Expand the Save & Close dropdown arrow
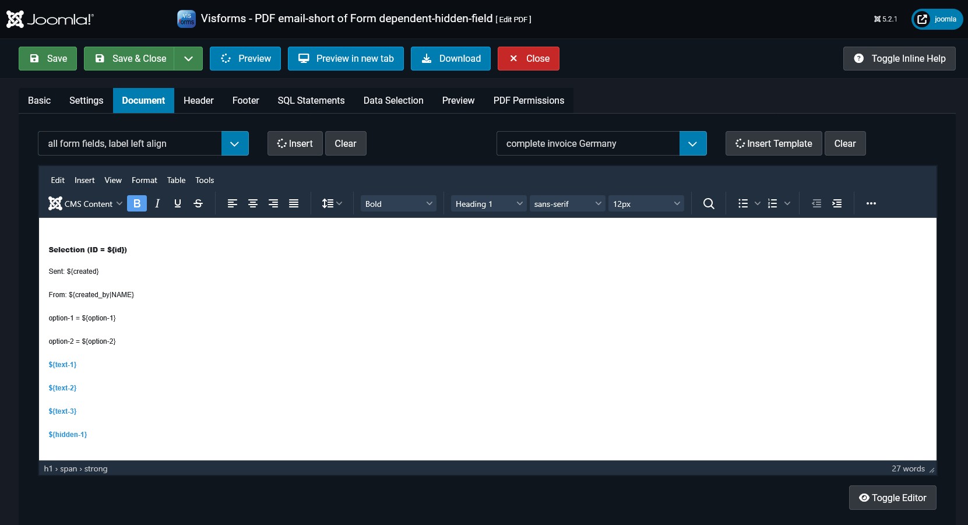968x525 pixels. (x=188, y=58)
